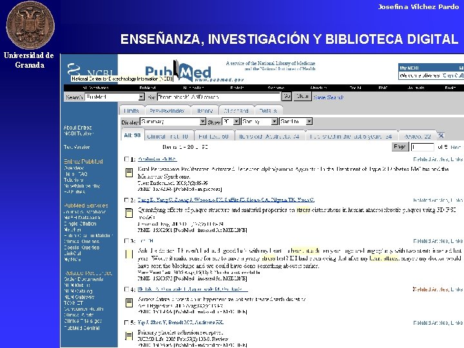Select the All: 98 results tab

pyautogui.click(x=132, y=135)
